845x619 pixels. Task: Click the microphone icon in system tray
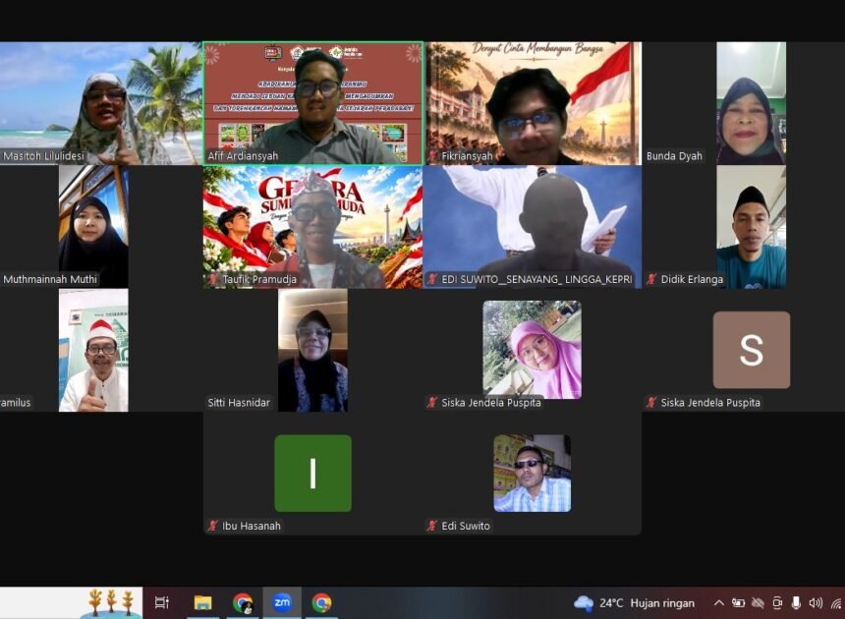click(796, 603)
